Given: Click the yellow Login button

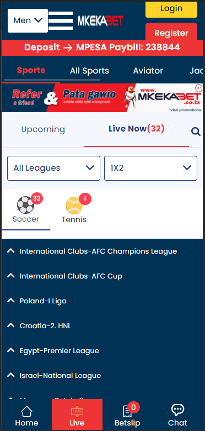Looking at the screenshot, I should tap(171, 9).
